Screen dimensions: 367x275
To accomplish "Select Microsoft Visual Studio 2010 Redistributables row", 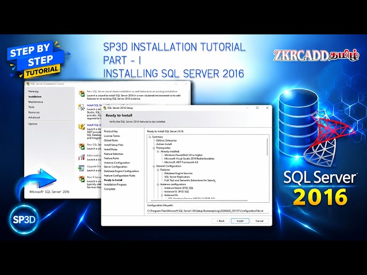I will (189, 159).
